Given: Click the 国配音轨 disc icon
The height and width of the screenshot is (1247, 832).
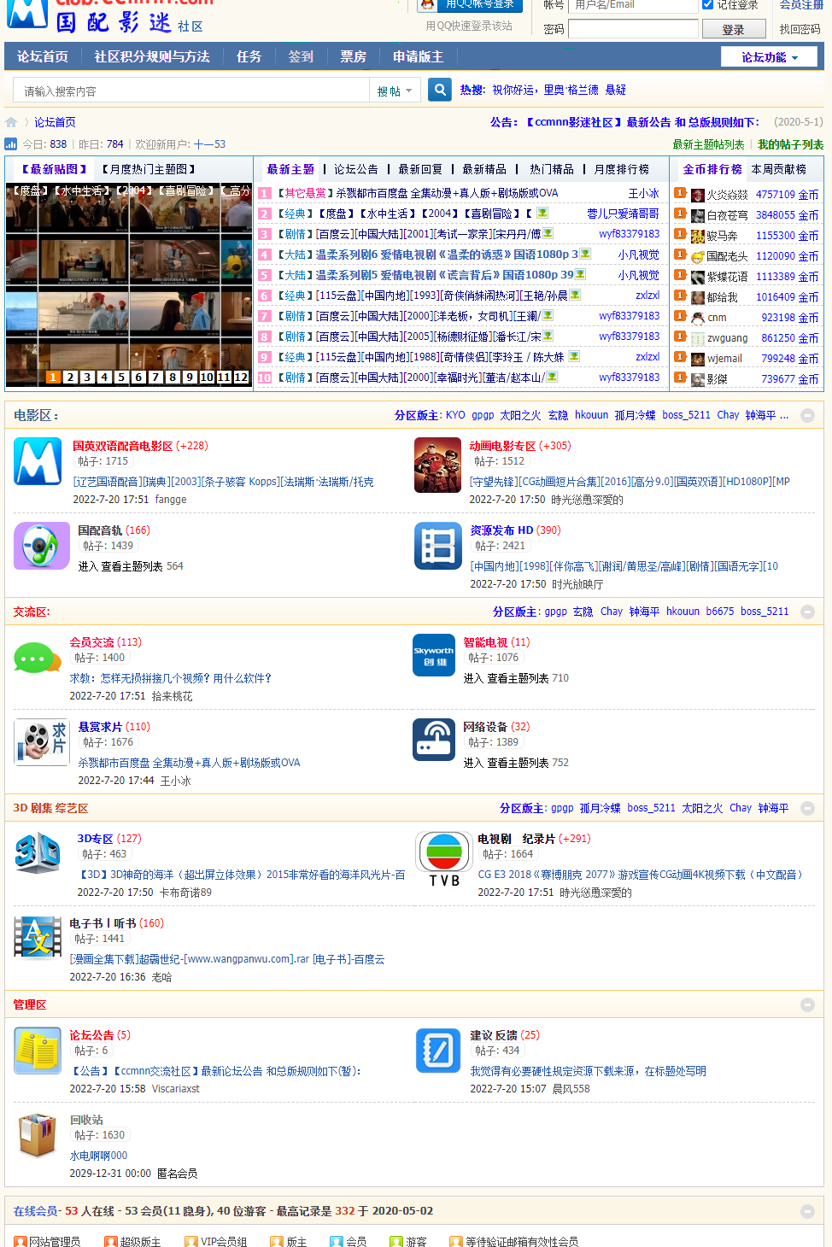Looking at the screenshot, I should point(41,546).
